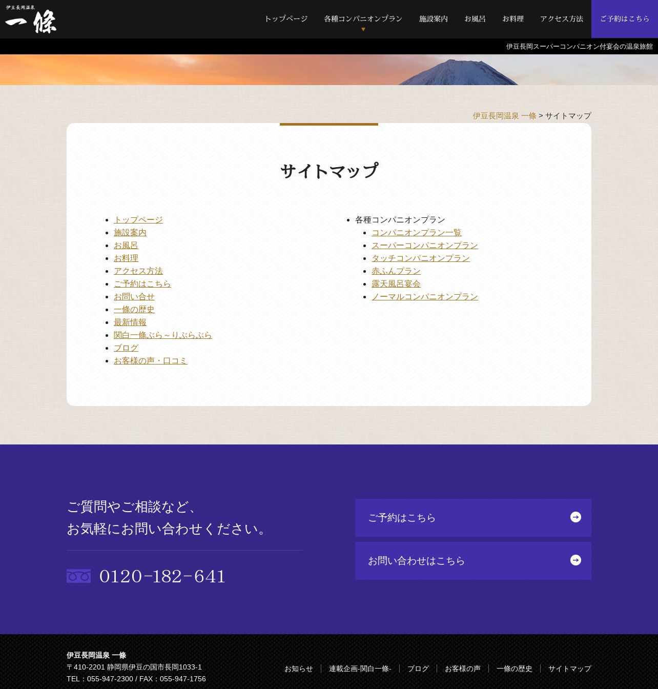This screenshot has width=658, height=689.
Task: Open the コンパニオンプラン一覧 link
Action: point(417,232)
